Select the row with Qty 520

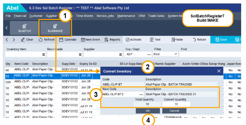coord(53,82)
